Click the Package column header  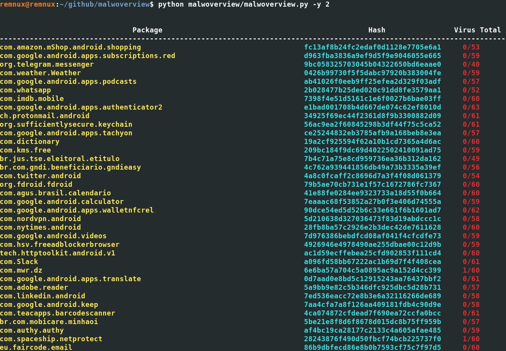click(147, 30)
